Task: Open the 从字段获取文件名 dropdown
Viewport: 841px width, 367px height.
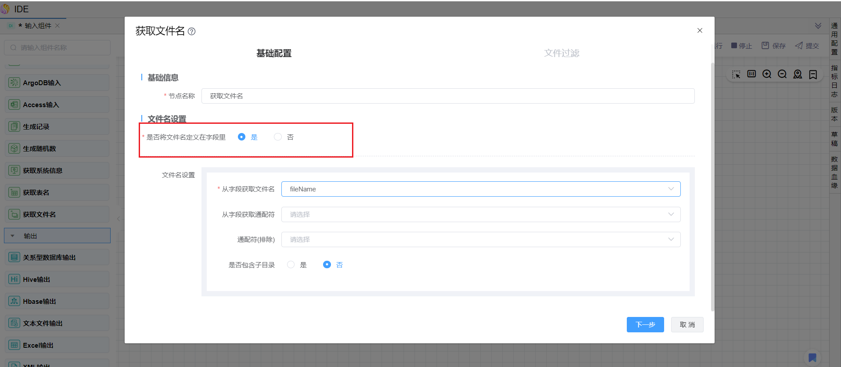Action: [x=481, y=189]
